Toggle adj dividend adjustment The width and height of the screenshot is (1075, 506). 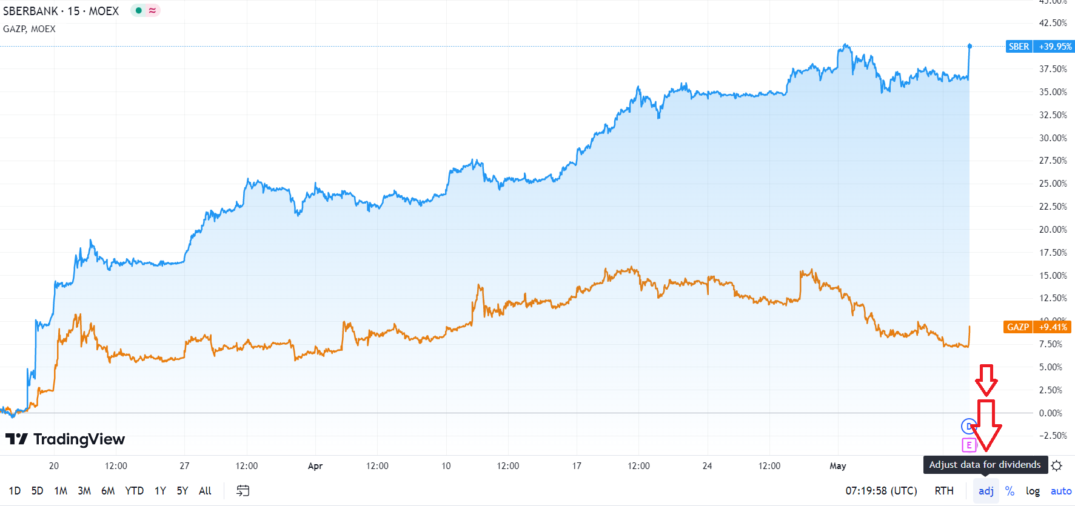click(x=986, y=491)
